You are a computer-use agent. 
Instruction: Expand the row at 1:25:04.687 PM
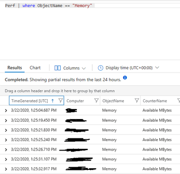tap(6, 110)
